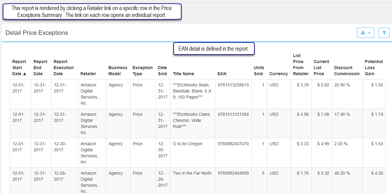Open the download export dropdown button
The image size is (392, 194).
[366, 33]
